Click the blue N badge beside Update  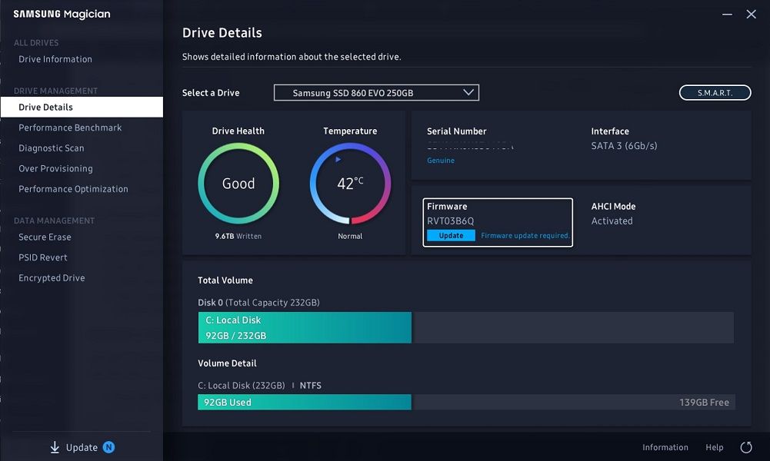point(108,446)
